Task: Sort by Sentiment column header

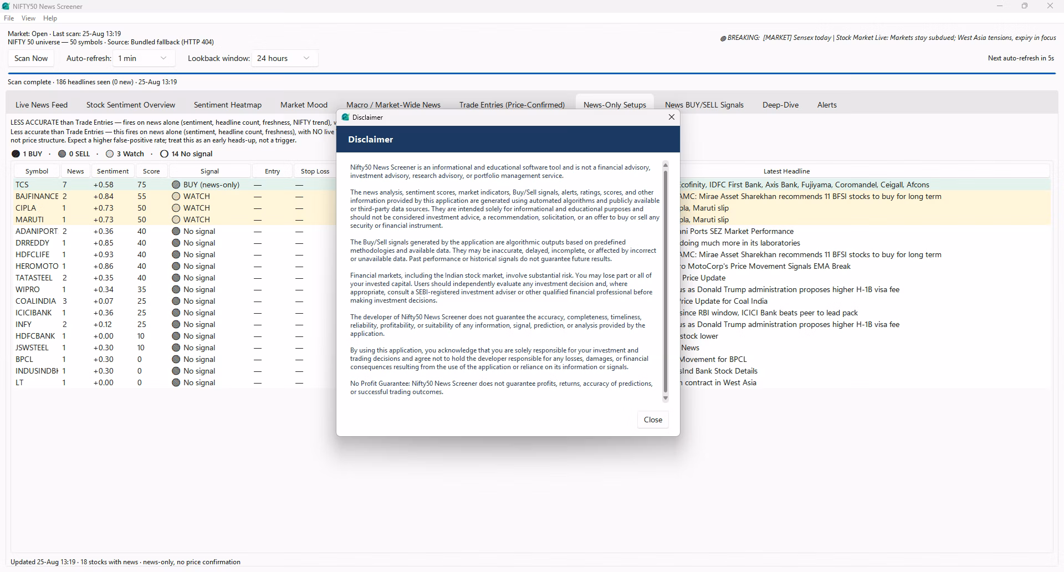Action: (112, 171)
